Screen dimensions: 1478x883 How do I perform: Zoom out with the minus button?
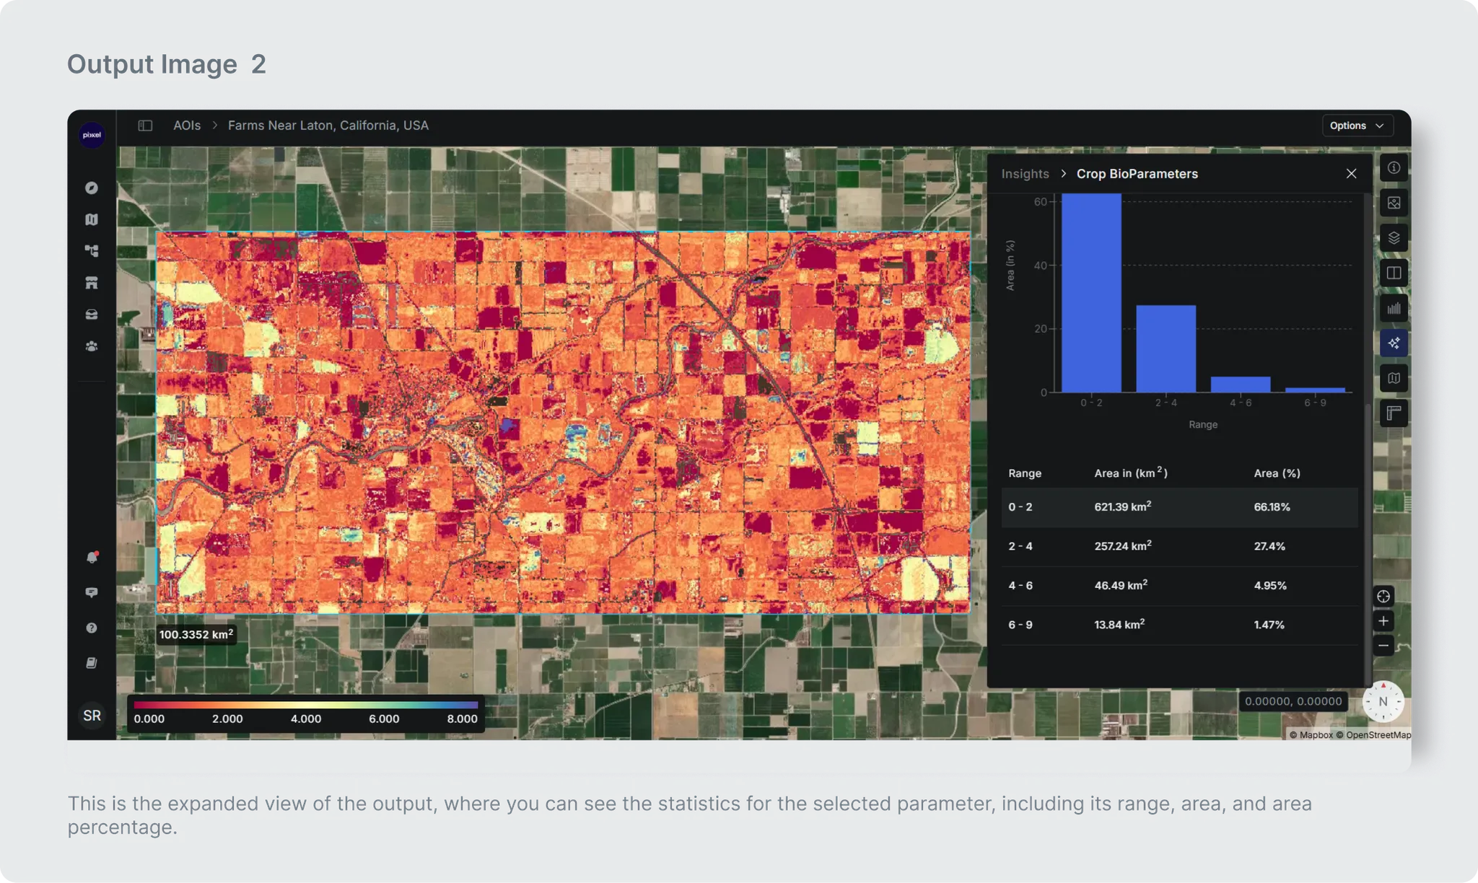1383,646
